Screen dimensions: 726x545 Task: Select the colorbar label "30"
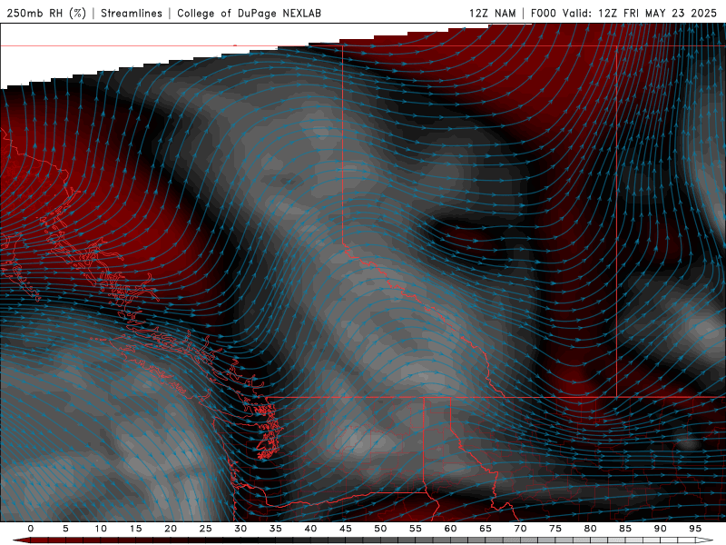[x=240, y=529]
